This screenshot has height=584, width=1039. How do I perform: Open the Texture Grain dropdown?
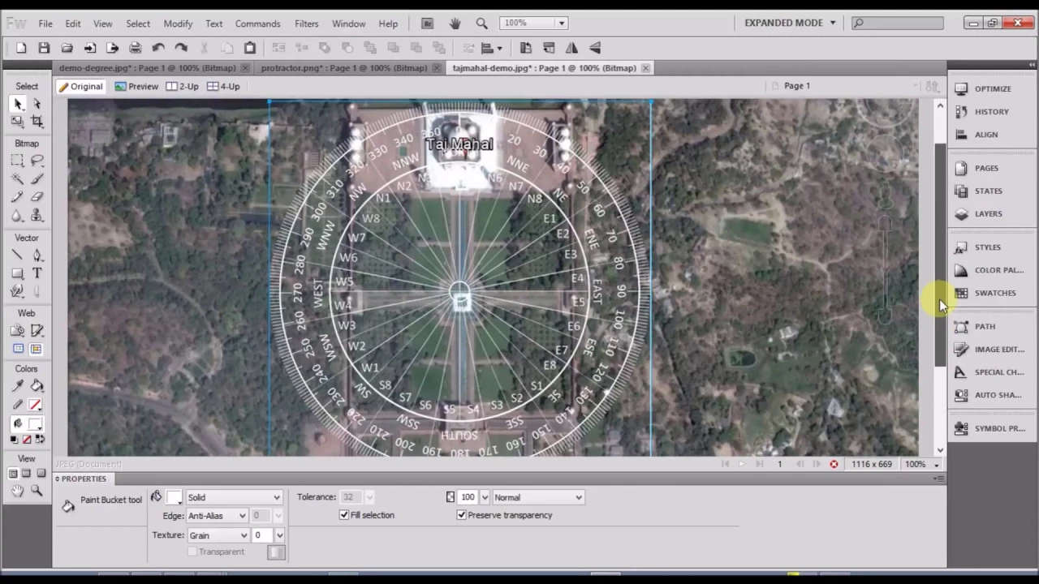click(218, 535)
